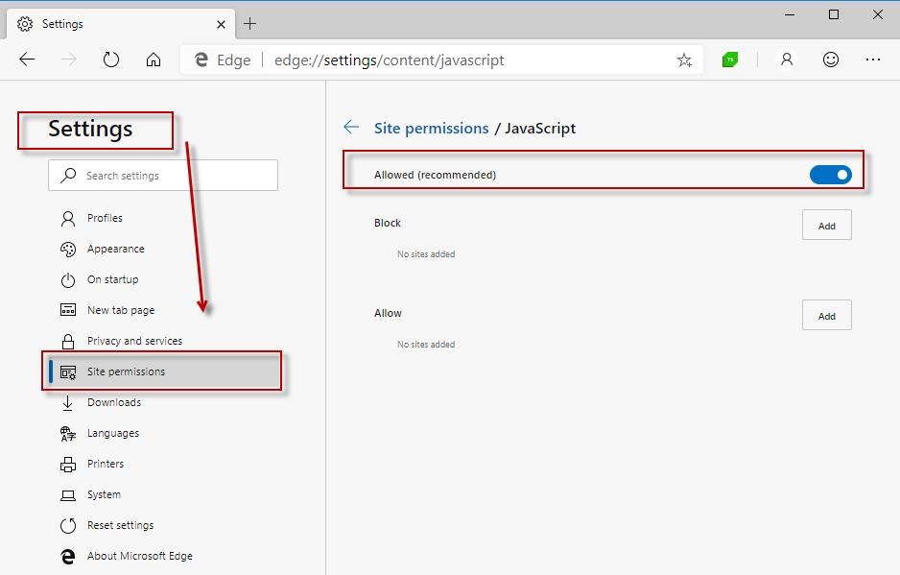Click the Downloads arrow icon
This screenshot has height=575, width=900.
(x=68, y=402)
